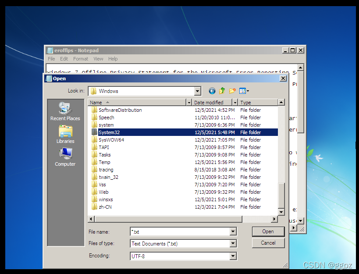Open the Edit menu in Notepad
Screen dimensions: 359x274
[64, 59]
